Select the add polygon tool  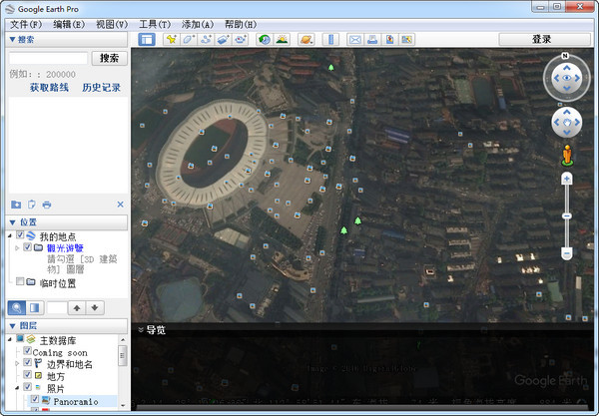click(189, 40)
